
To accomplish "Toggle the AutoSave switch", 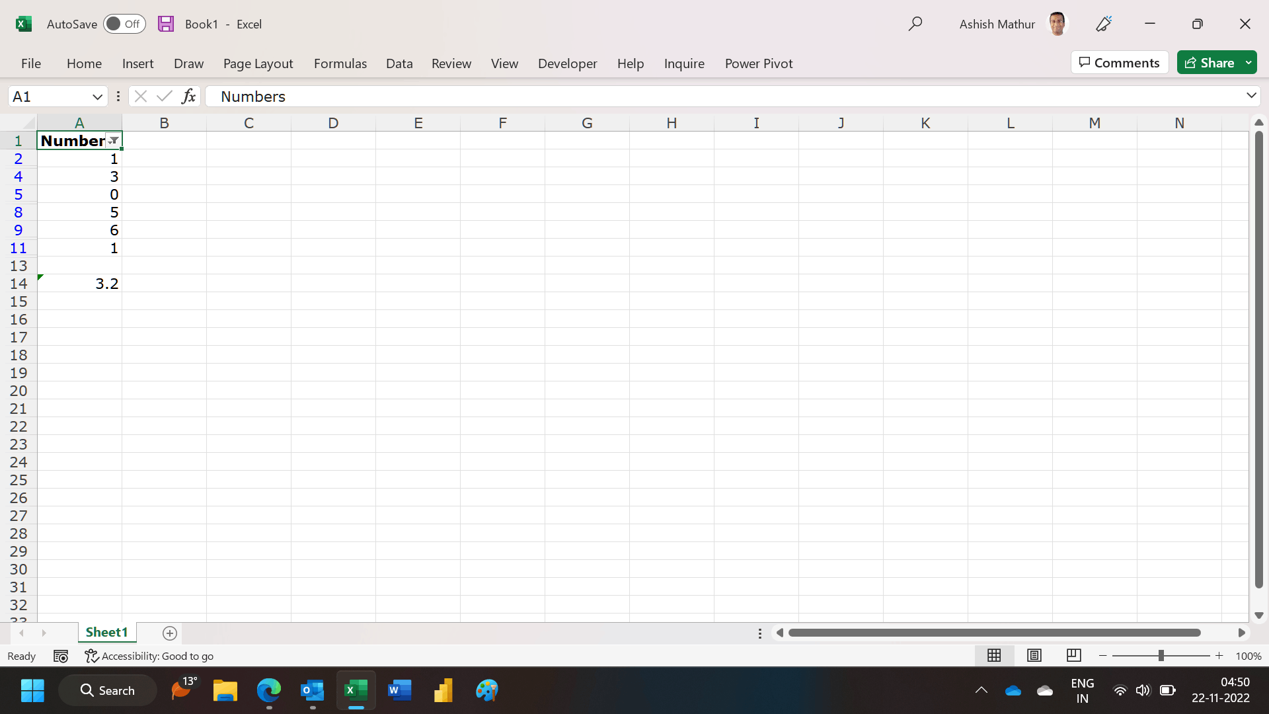I will (124, 24).
